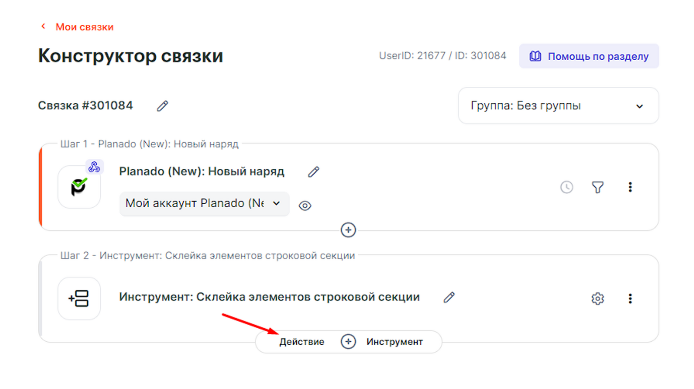Viewport: 694px width, 389px height.
Task: Click the plus circle between steps 1 and 2
Action: pyautogui.click(x=348, y=230)
